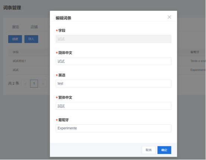The image size is (206, 160).
Task: Go to the previous page with the left arrow
Action: tap(25, 84)
